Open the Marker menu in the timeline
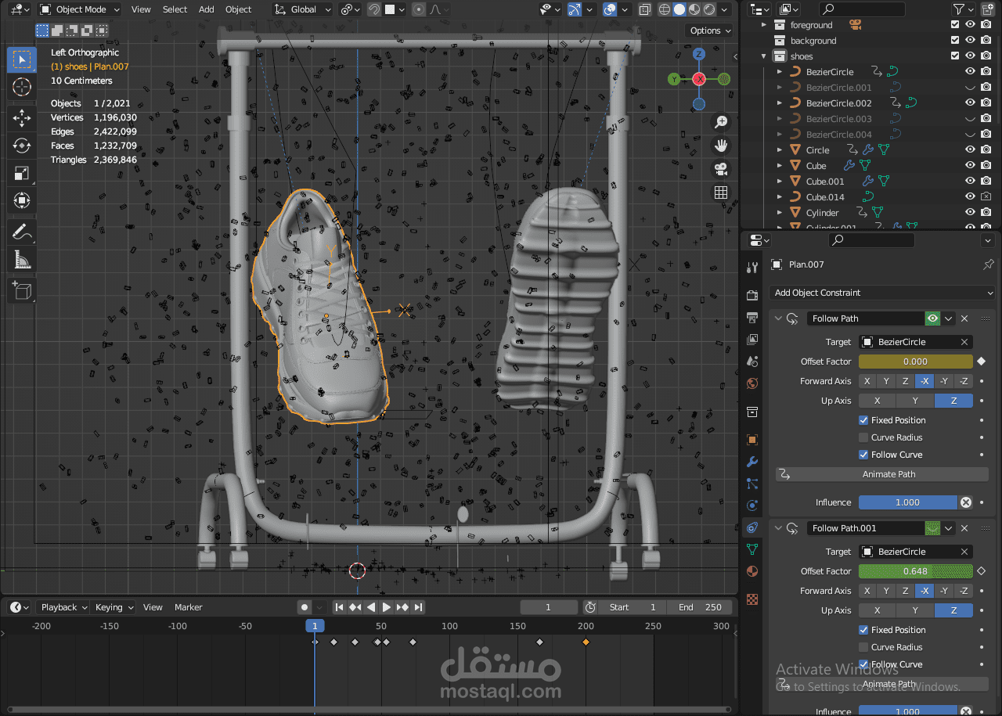 point(188,607)
